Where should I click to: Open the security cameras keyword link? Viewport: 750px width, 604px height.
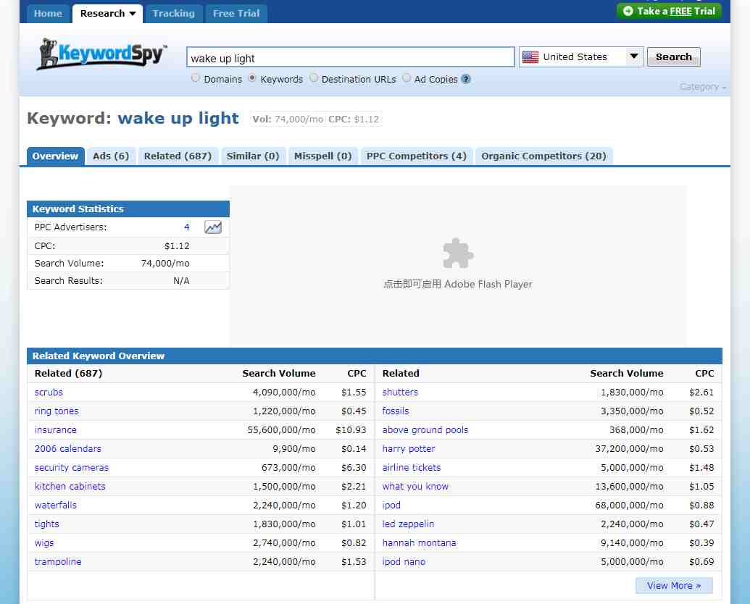pos(72,467)
